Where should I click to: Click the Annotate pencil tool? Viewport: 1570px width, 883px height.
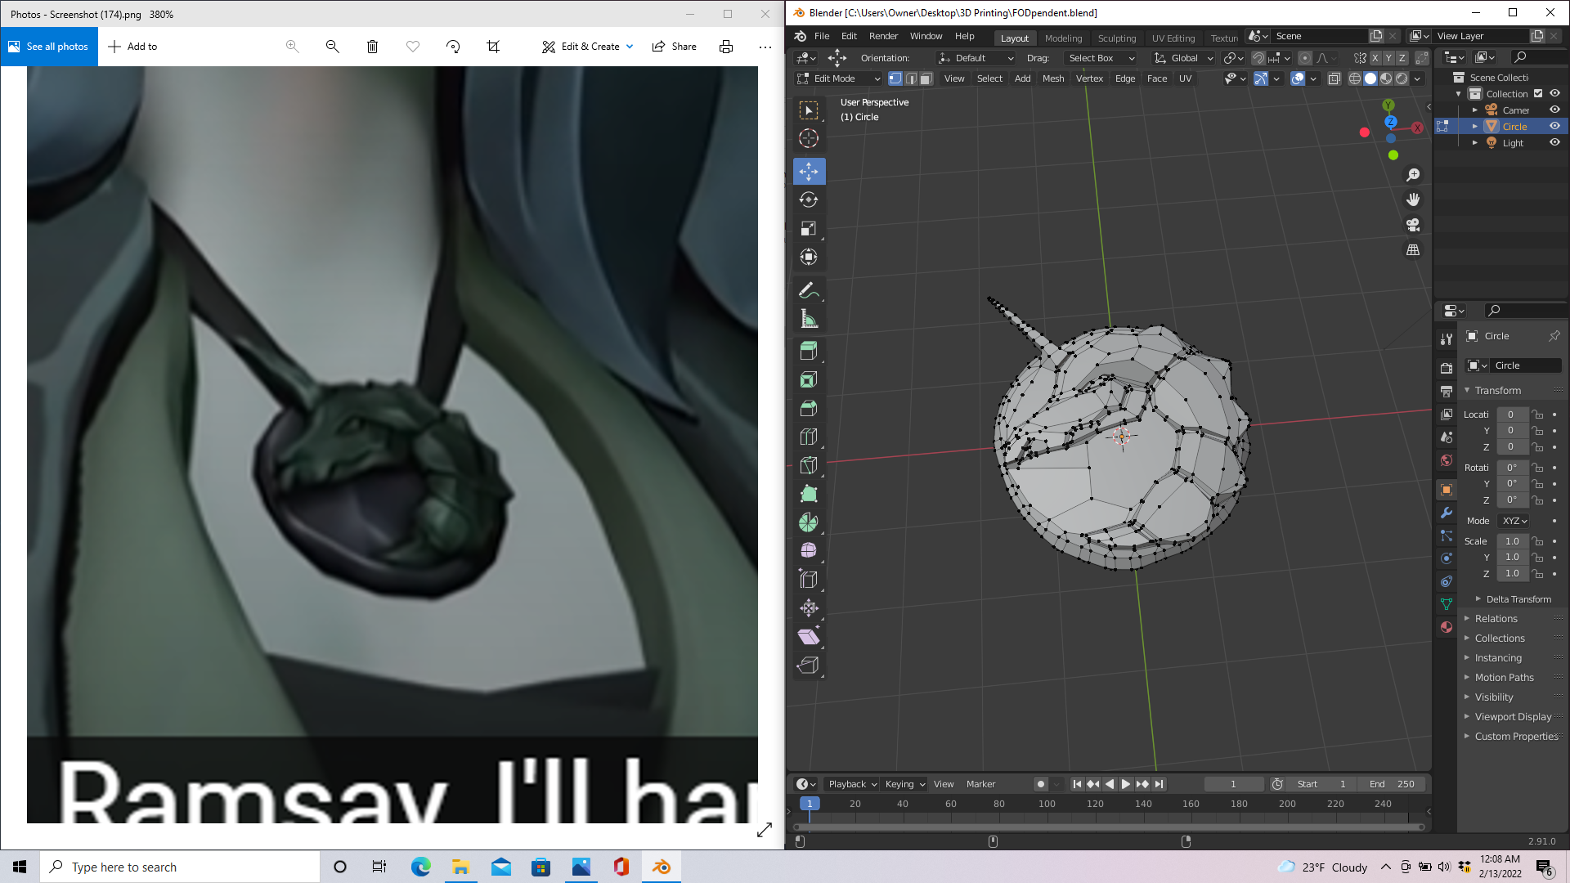coord(808,290)
